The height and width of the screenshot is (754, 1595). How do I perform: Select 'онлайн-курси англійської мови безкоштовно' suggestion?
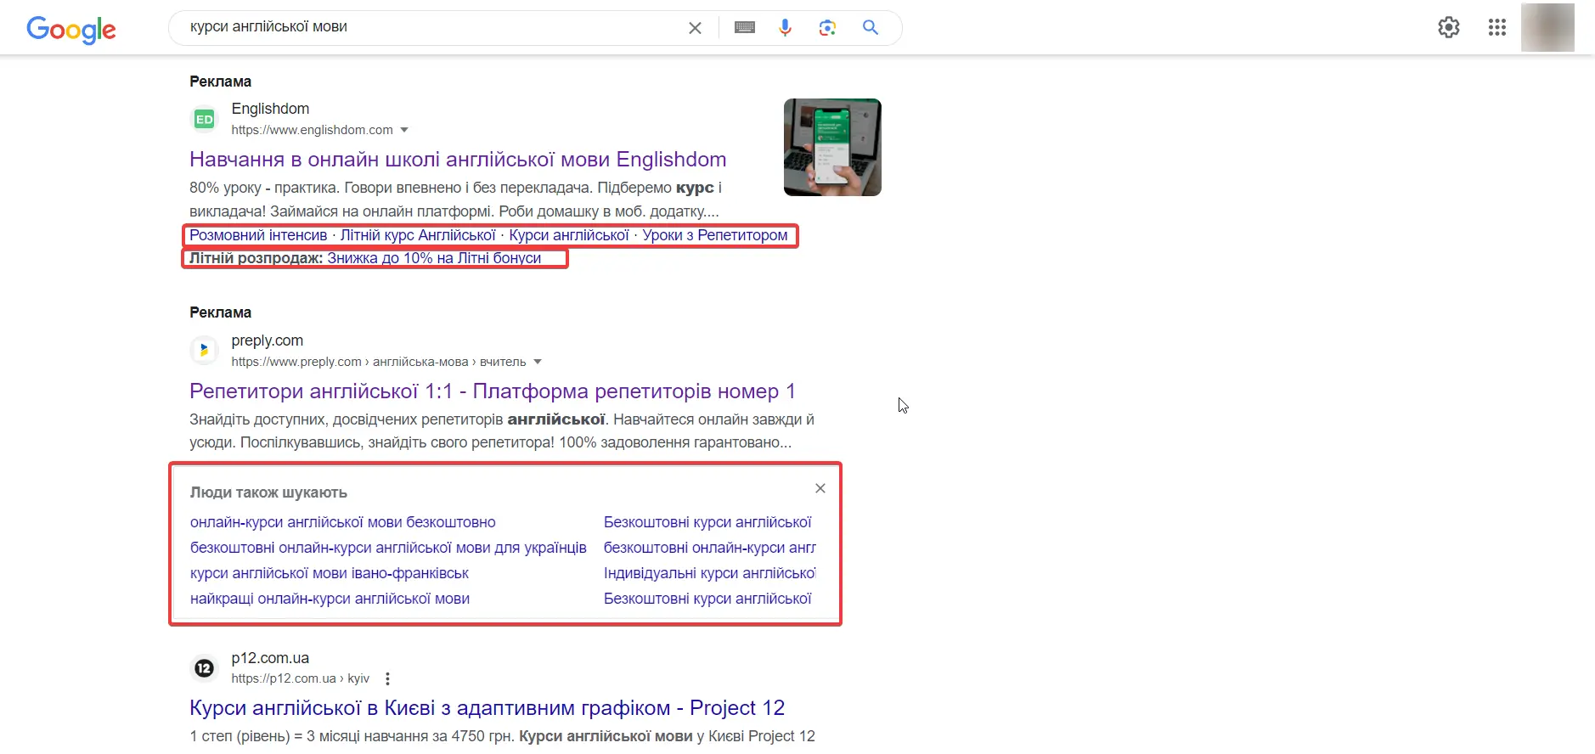click(x=343, y=522)
